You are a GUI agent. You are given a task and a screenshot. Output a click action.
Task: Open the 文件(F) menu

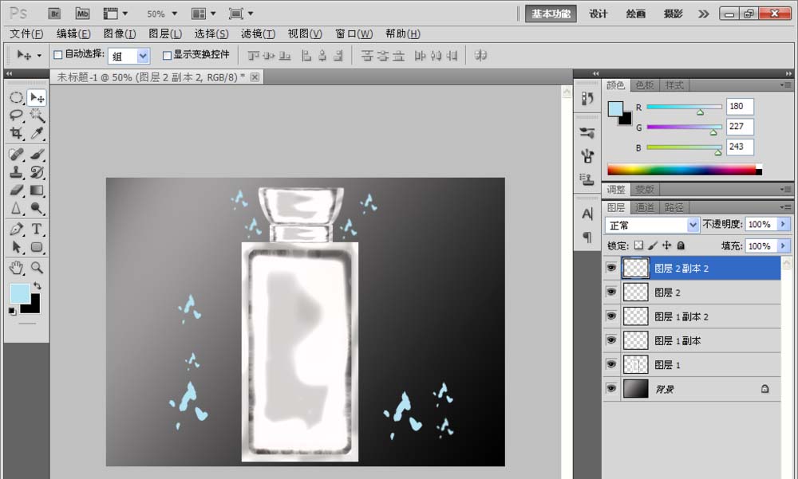tap(26, 34)
